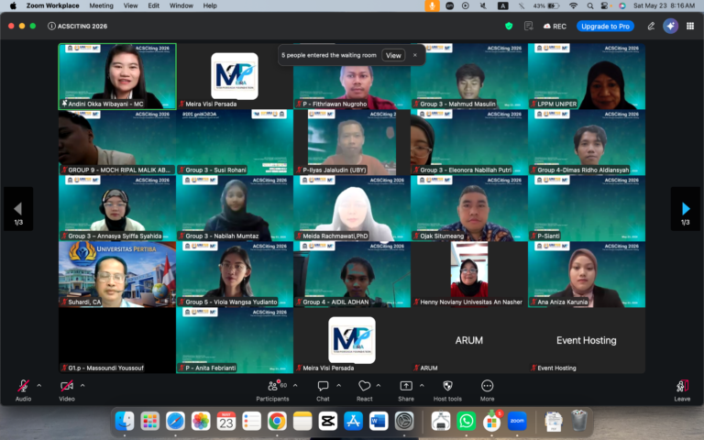Click the orange microphone menu bar indicator
Screen dimensions: 704x440
(432, 5)
